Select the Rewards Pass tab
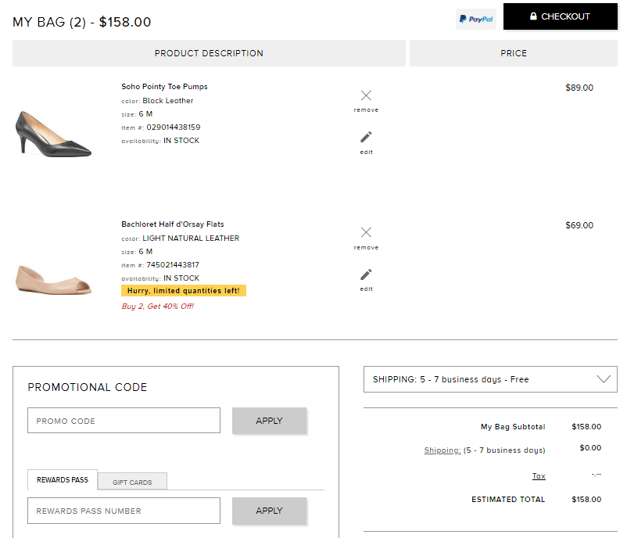The image size is (627, 538). pyautogui.click(x=63, y=479)
